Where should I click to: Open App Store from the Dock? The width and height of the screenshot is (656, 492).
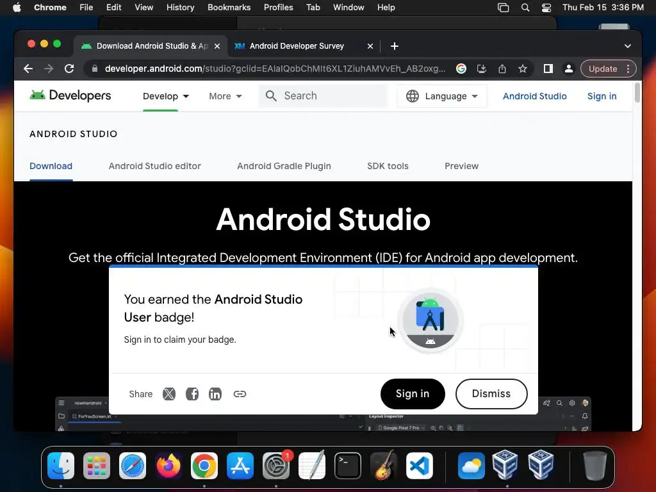[240, 466]
